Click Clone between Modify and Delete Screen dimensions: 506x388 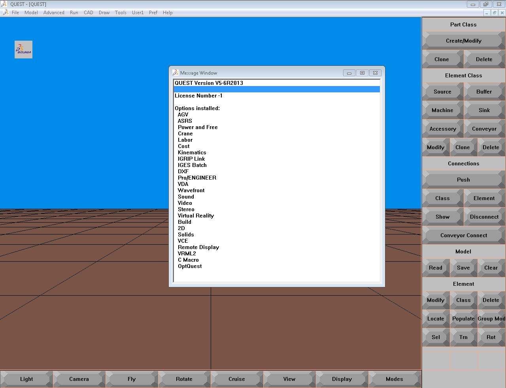[463, 147]
